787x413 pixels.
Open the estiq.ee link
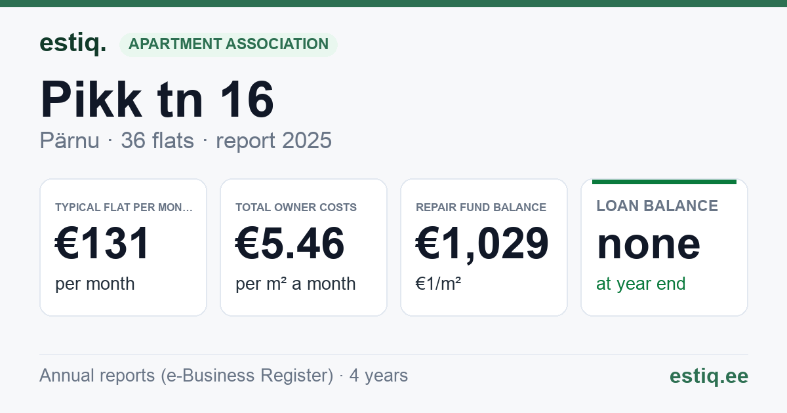tap(708, 376)
